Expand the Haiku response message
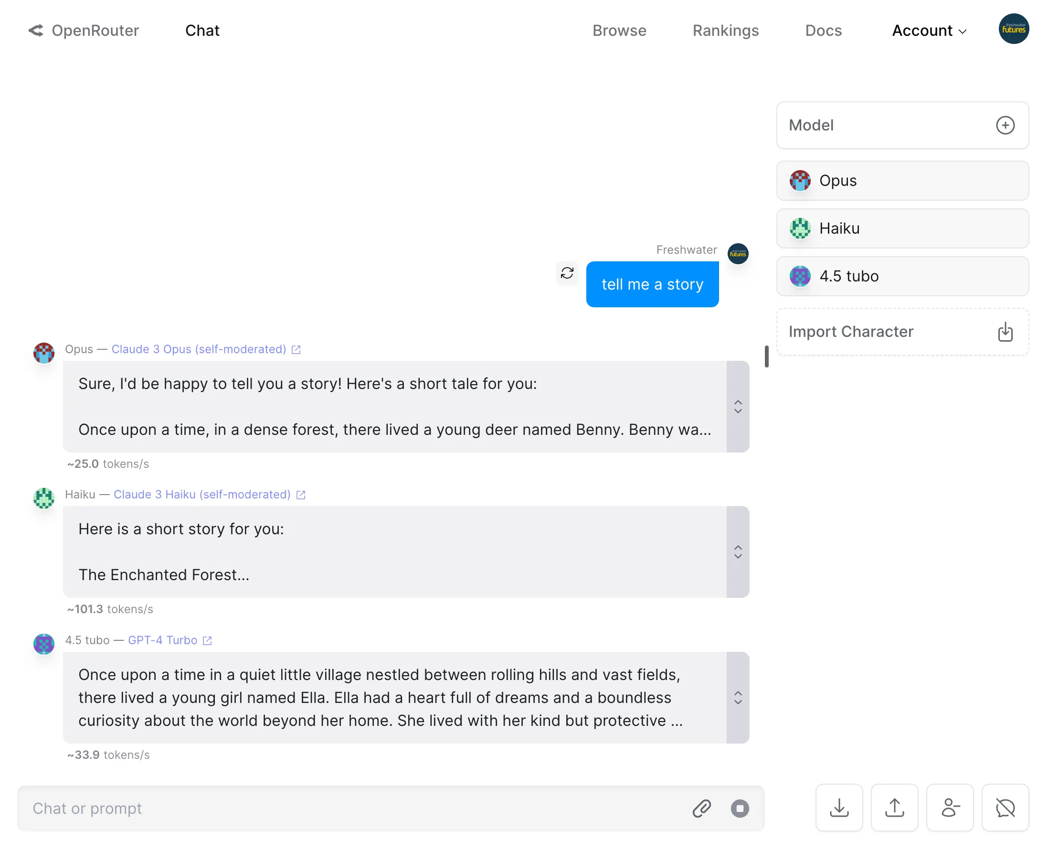 [738, 552]
